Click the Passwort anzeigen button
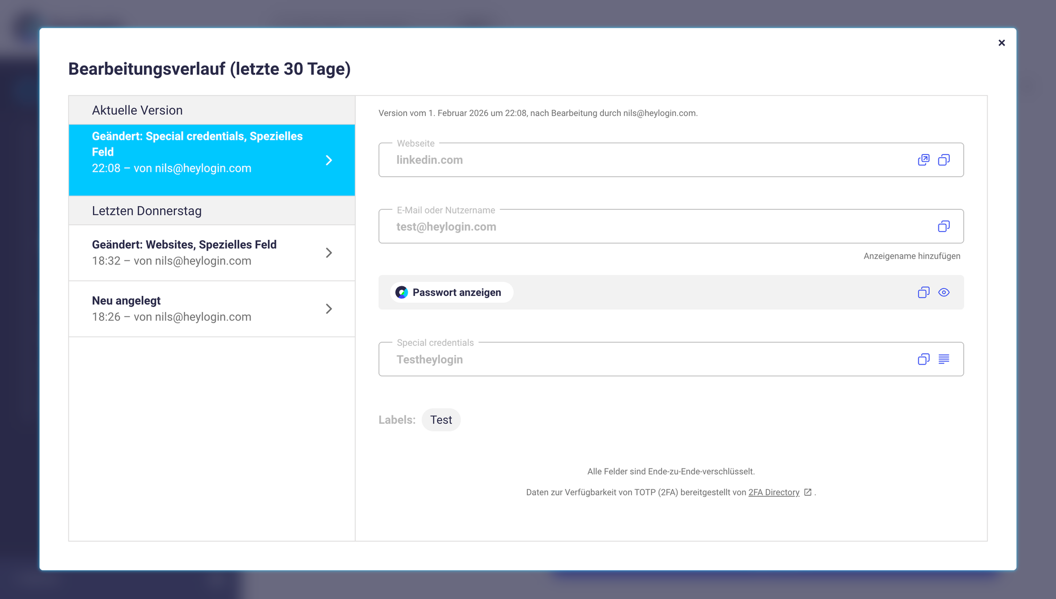Image resolution: width=1056 pixels, height=599 pixels. click(x=456, y=292)
